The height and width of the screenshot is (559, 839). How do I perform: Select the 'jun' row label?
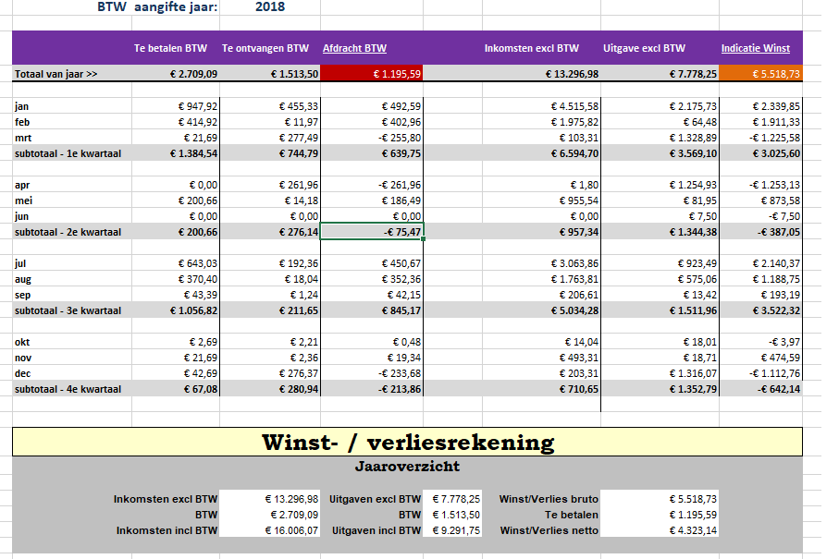21,216
